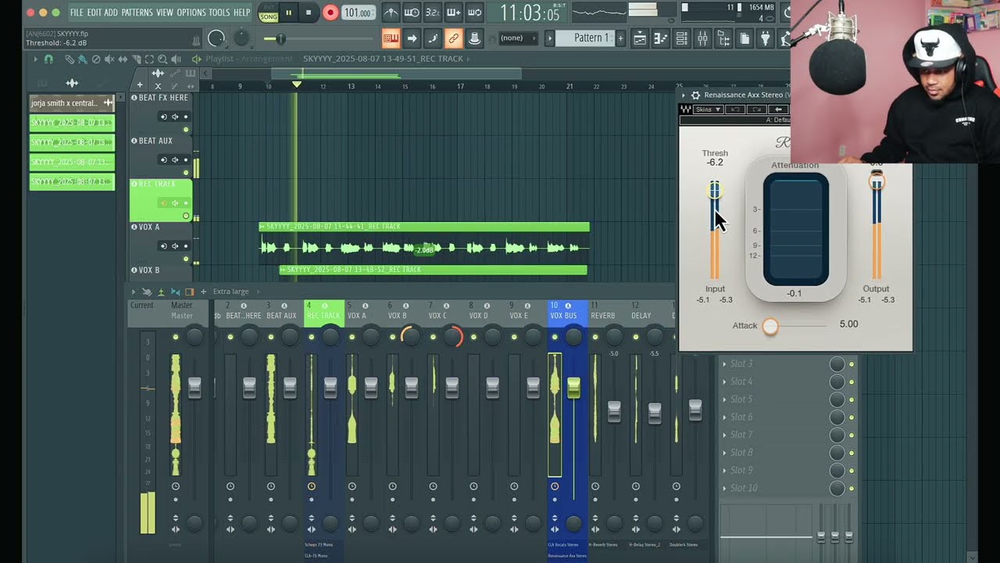Toggle the link/multilink controllers icon
Screen dimensions: 1000x563
(x=453, y=38)
